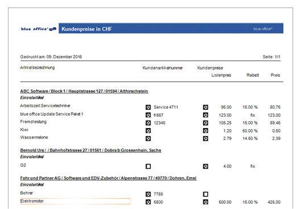Click Service 4711 article number

pos(166,107)
